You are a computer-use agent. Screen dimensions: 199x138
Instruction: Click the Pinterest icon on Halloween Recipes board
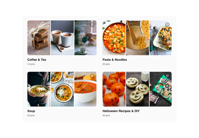[x=167, y=76]
